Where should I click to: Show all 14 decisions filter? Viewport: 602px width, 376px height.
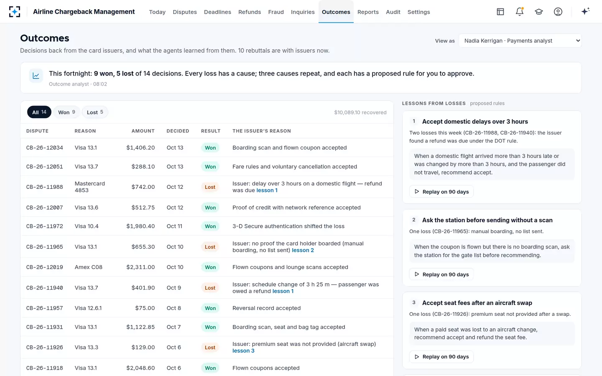[x=39, y=112]
